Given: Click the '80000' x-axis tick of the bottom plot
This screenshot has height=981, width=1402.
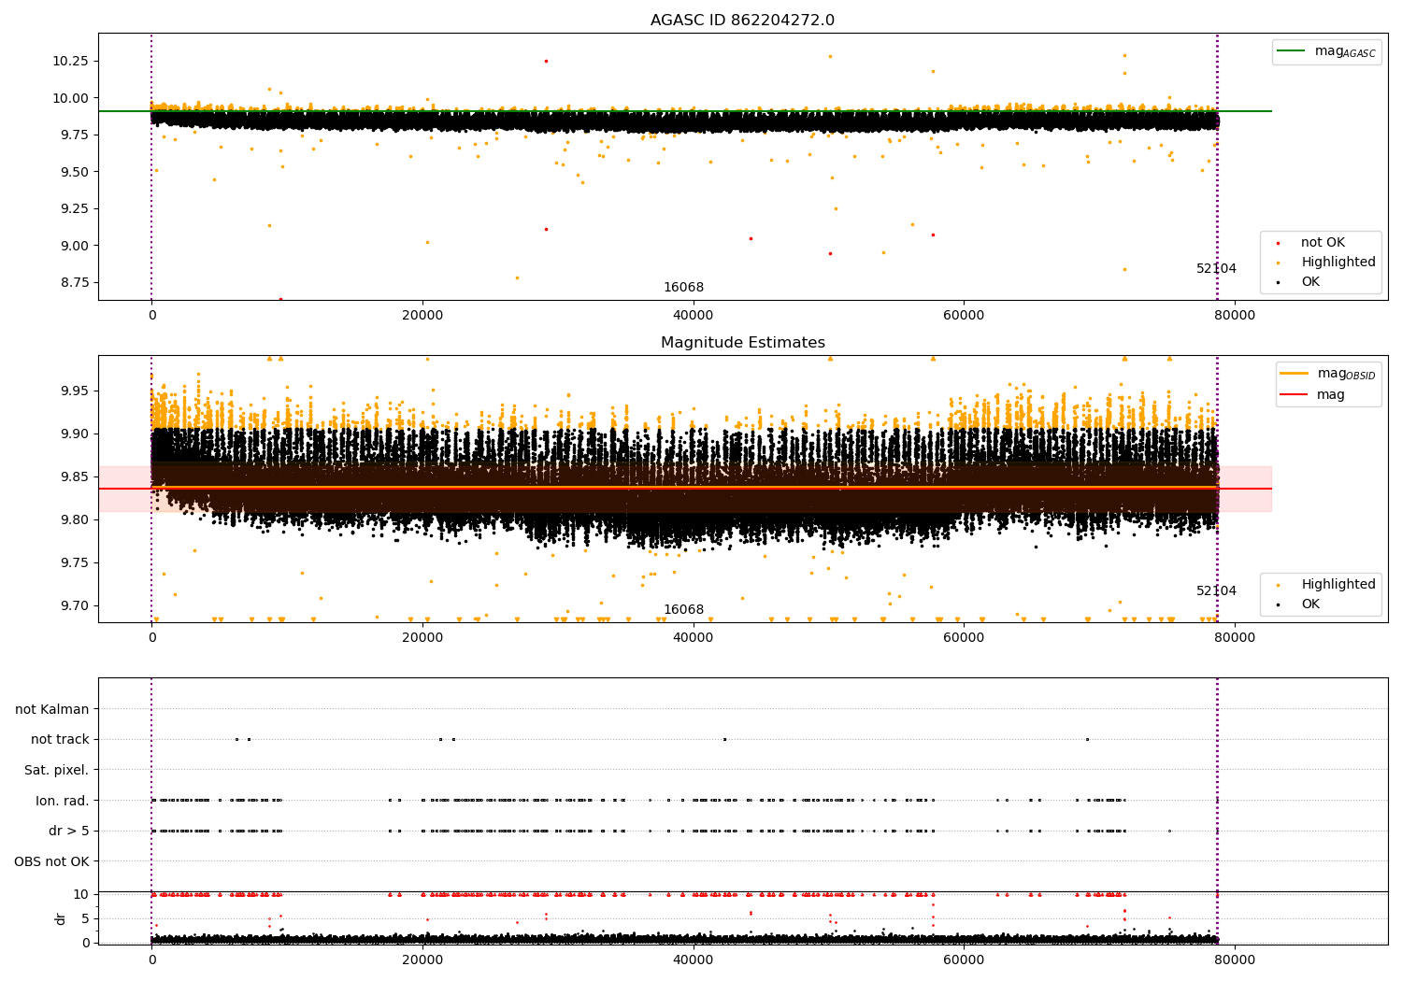Looking at the screenshot, I should point(1235,960).
